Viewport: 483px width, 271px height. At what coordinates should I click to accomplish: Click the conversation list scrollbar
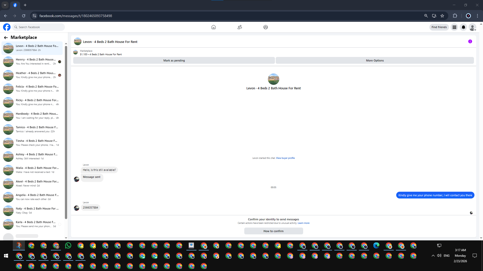coord(66,132)
